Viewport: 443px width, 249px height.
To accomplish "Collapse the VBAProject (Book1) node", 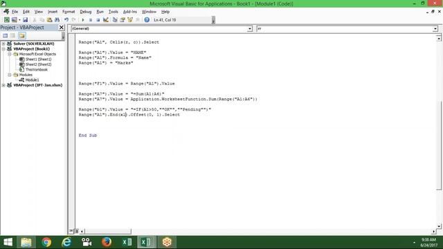I will pos(3,49).
